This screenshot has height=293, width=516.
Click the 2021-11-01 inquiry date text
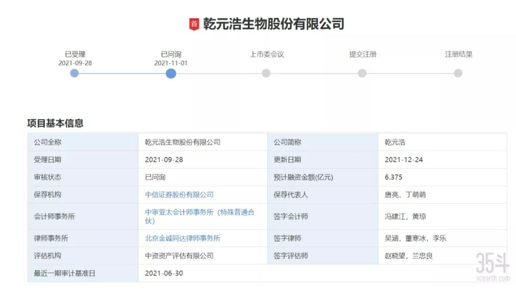click(171, 63)
